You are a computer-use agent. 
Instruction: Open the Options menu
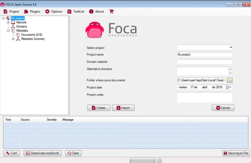54,12
